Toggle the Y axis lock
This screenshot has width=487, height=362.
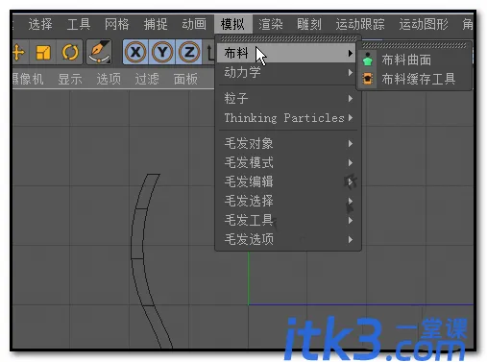click(162, 52)
